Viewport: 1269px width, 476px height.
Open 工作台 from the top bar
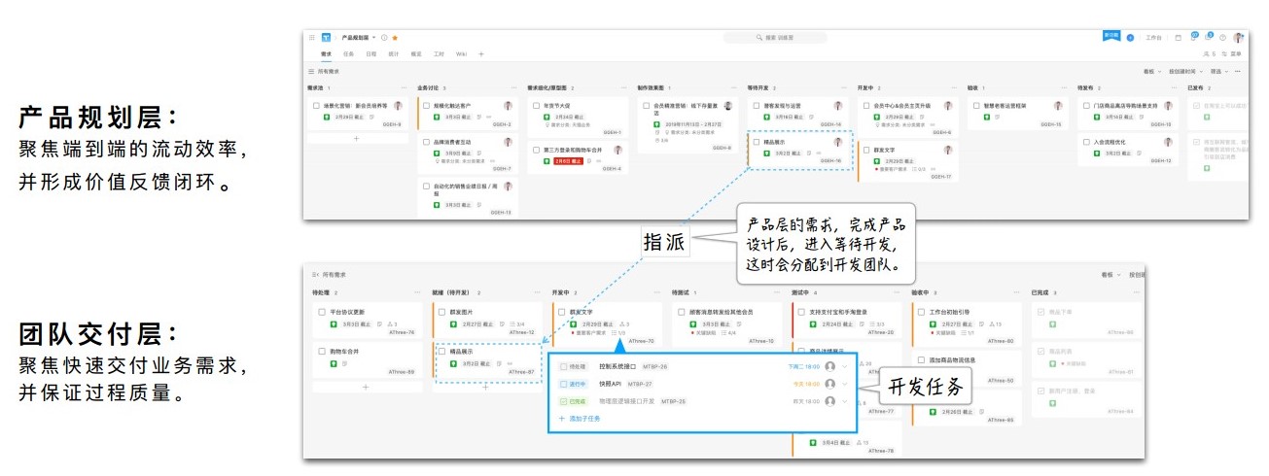[1153, 38]
